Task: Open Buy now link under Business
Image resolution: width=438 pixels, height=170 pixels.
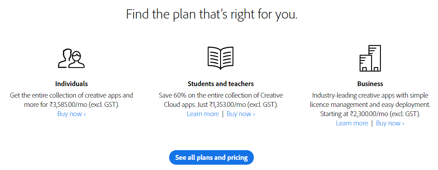Action: point(390,123)
